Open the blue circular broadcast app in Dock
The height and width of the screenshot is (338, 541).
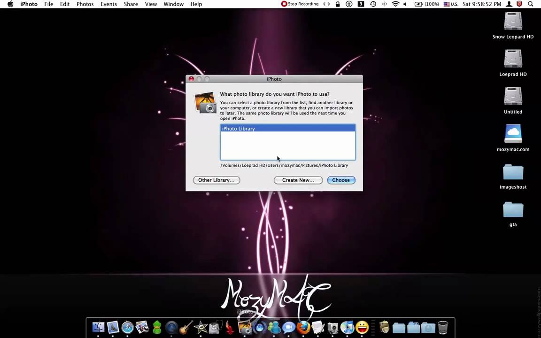coord(260,327)
